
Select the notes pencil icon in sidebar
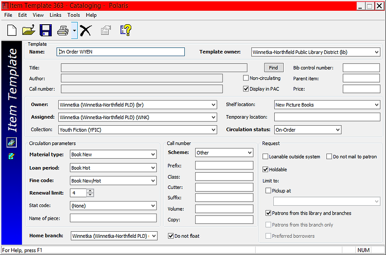coord(11,156)
